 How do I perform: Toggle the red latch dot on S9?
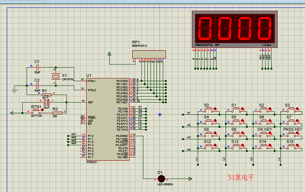click(x=242, y=133)
